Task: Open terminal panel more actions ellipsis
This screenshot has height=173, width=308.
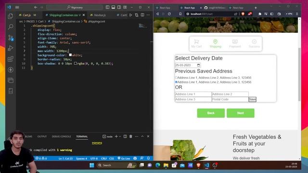Action: click(x=137, y=136)
